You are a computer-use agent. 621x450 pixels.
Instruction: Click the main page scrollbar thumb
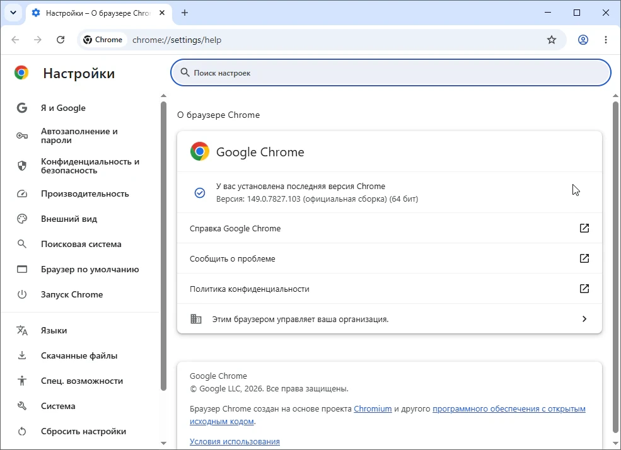coord(615,267)
